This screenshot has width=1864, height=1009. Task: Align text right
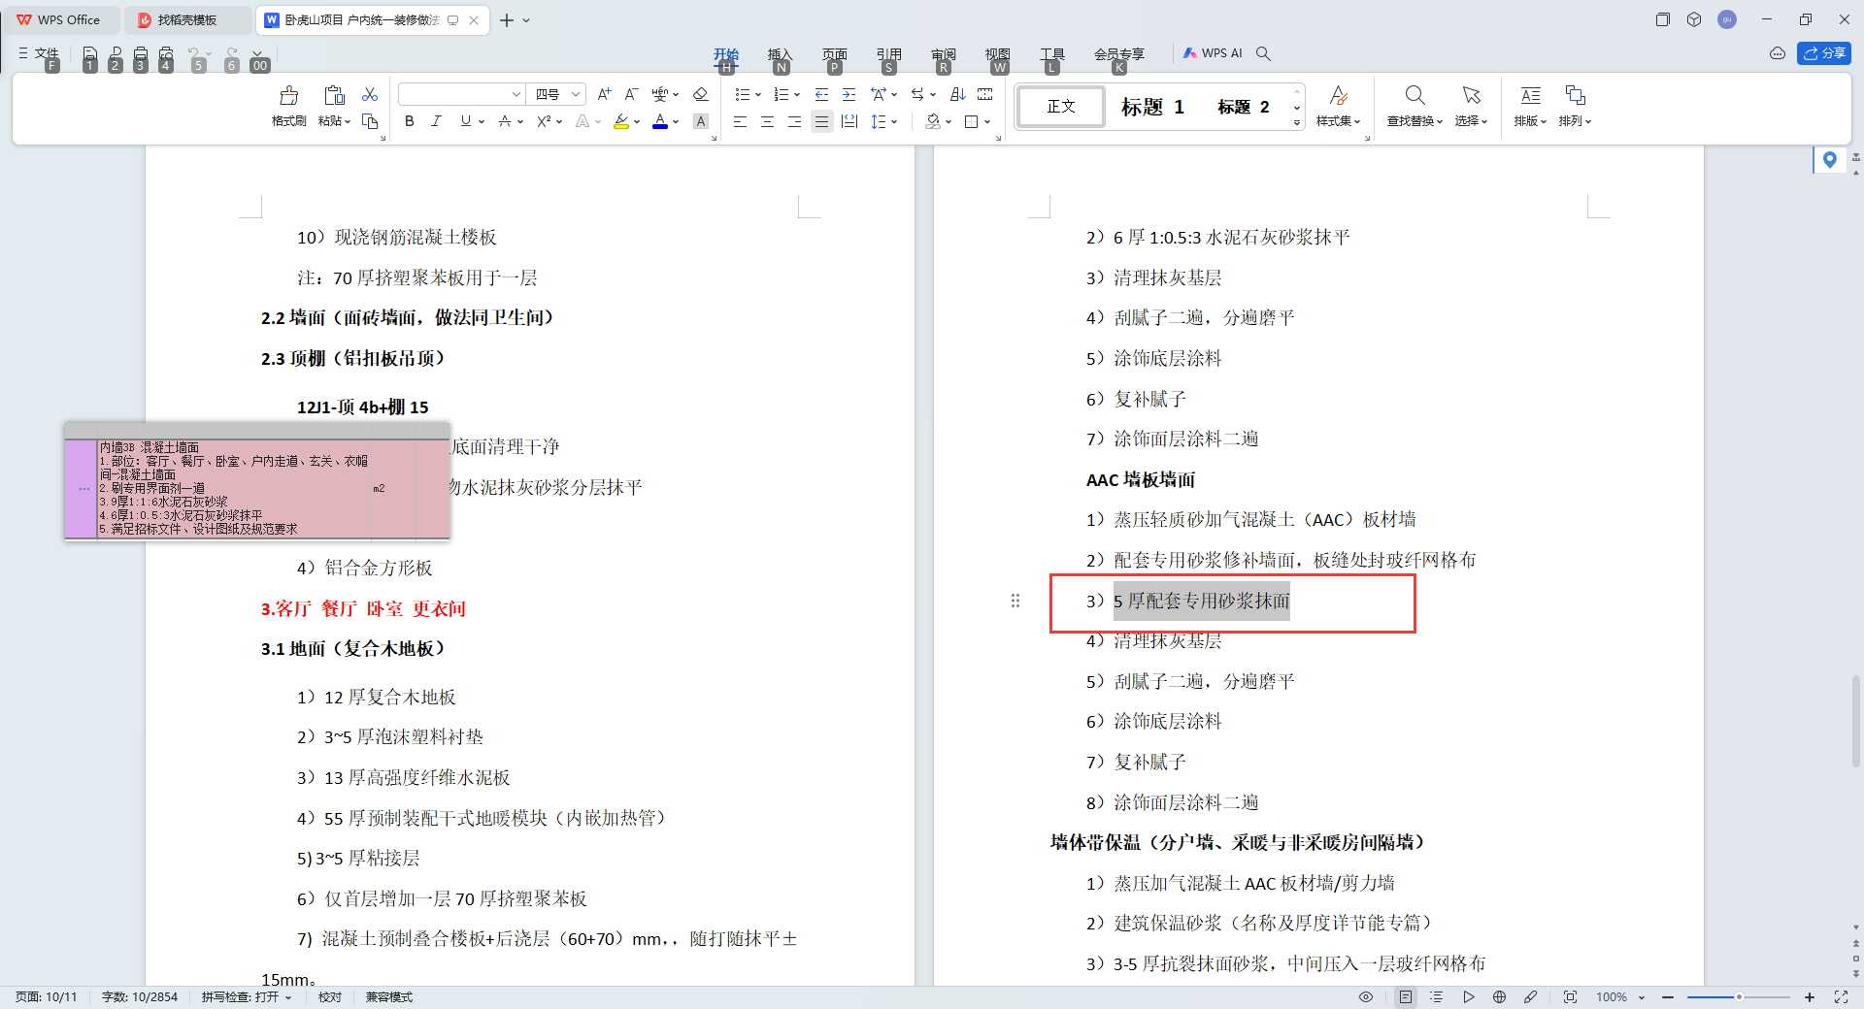pyautogui.click(x=794, y=121)
